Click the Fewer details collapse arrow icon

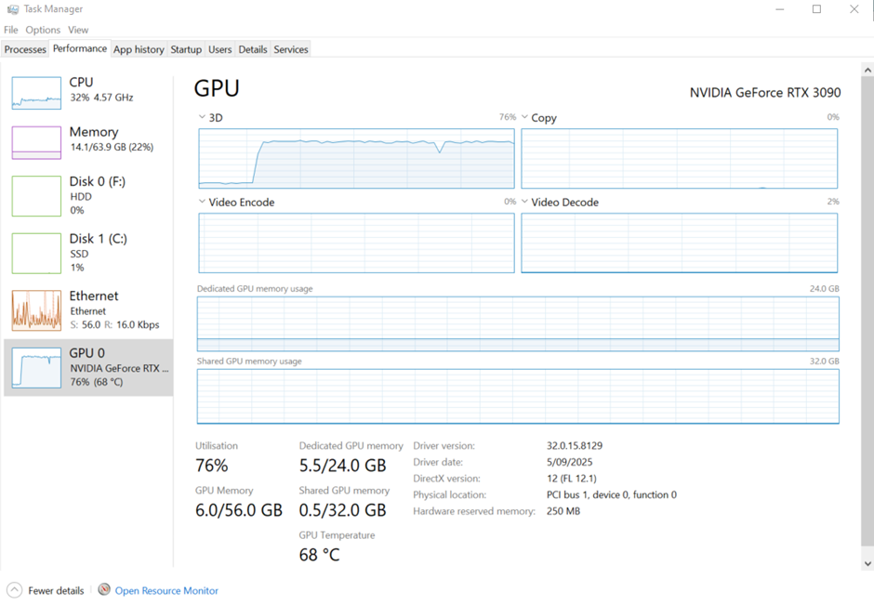point(14,590)
